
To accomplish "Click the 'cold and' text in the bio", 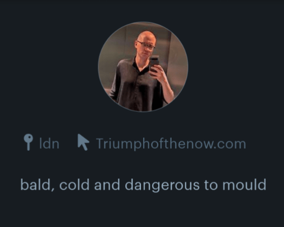I will (x=90, y=184).
